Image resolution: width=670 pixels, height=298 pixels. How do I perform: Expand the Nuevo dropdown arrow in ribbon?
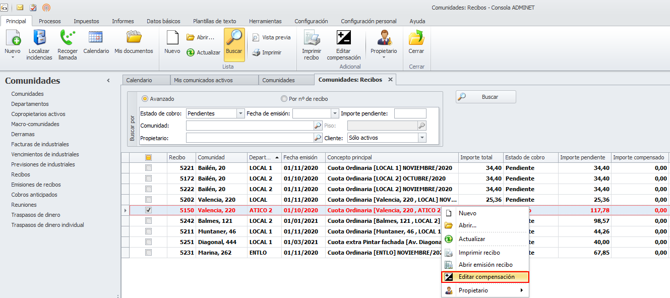coord(13,57)
